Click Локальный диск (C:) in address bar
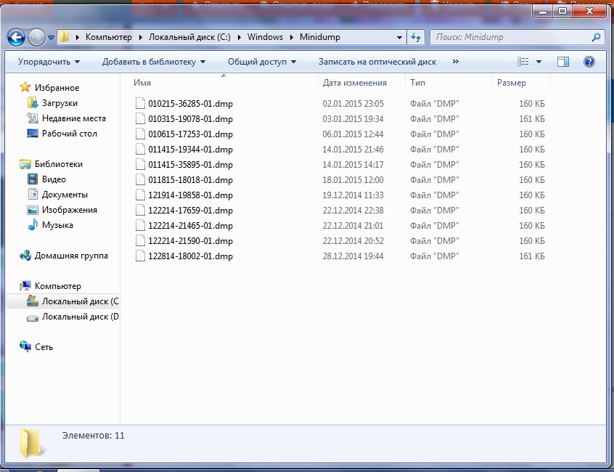The height and width of the screenshot is (472, 614). [x=189, y=37]
